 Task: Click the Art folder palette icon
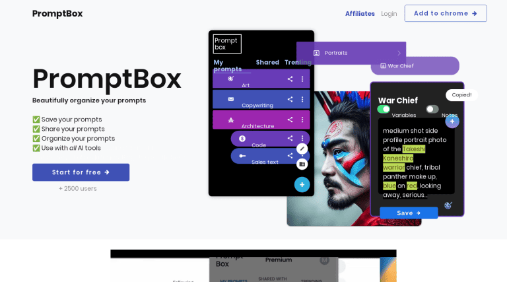click(x=230, y=79)
